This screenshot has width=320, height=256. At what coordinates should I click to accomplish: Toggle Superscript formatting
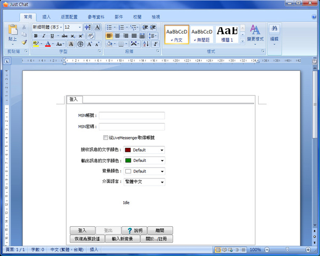81,36
